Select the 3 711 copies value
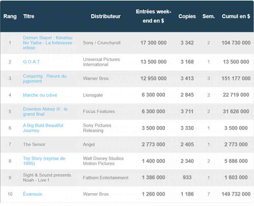The height and width of the screenshot is (206, 254). (x=187, y=111)
